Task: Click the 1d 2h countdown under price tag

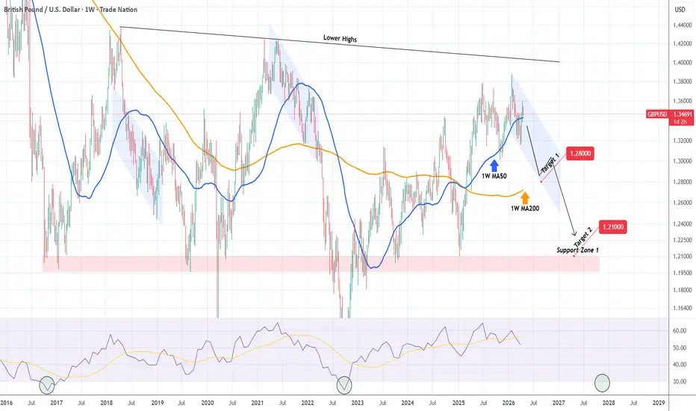Action: pyautogui.click(x=680, y=122)
